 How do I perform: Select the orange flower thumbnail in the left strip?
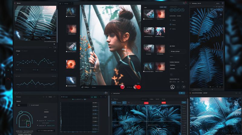coord(71,64)
